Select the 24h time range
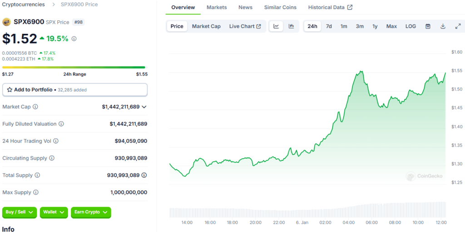465x232 pixels. tap(312, 26)
